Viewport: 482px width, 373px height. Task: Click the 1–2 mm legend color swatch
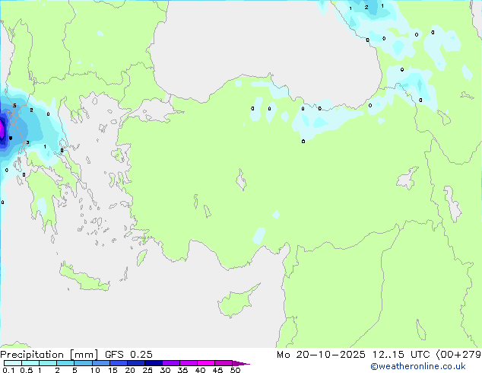(48, 363)
